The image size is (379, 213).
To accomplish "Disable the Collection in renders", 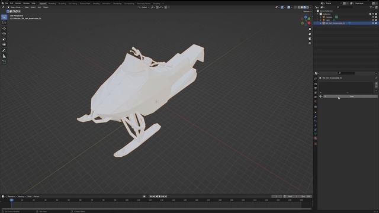I will (x=376, y=14).
